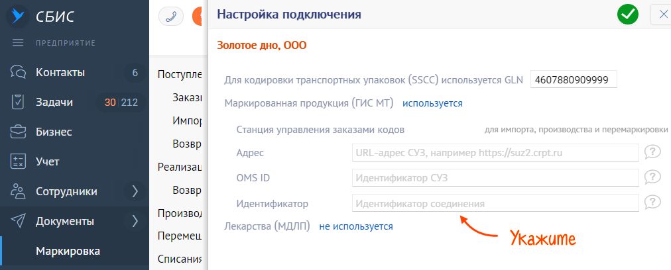Image resolution: width=671 pixels, height=270 pixels.
Task: Expand the Документы submenu arrow
Action: click(x=135, y=221)
